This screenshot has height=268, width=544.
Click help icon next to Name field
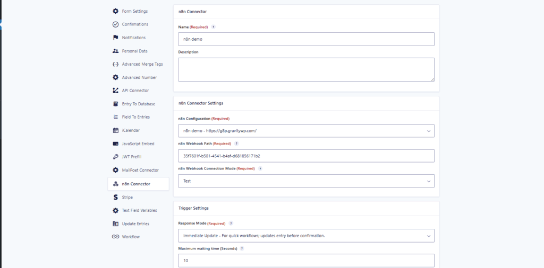click(x=214, y=26)
